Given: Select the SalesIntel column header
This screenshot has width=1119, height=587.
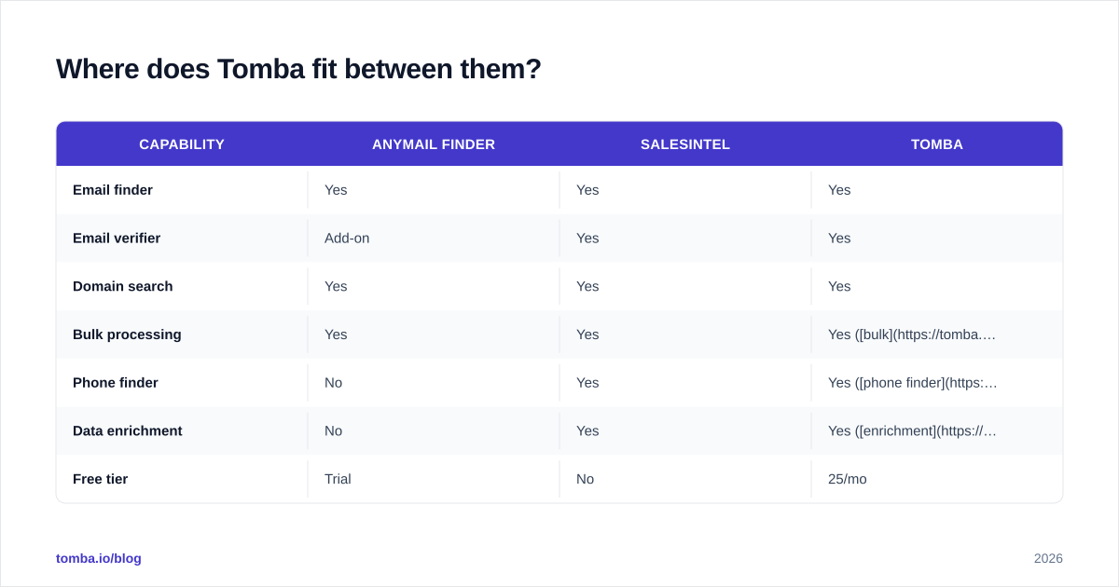Looking at the screenshot, I should 685,144.
